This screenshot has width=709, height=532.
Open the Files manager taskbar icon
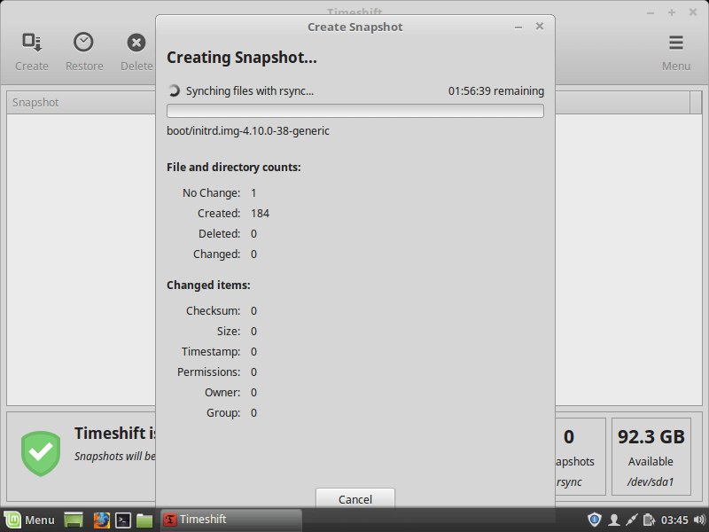(144, 520)
